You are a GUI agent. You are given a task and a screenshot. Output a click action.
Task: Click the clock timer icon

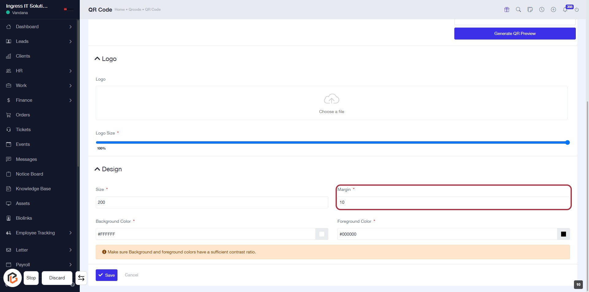click(x=542, y=9)
